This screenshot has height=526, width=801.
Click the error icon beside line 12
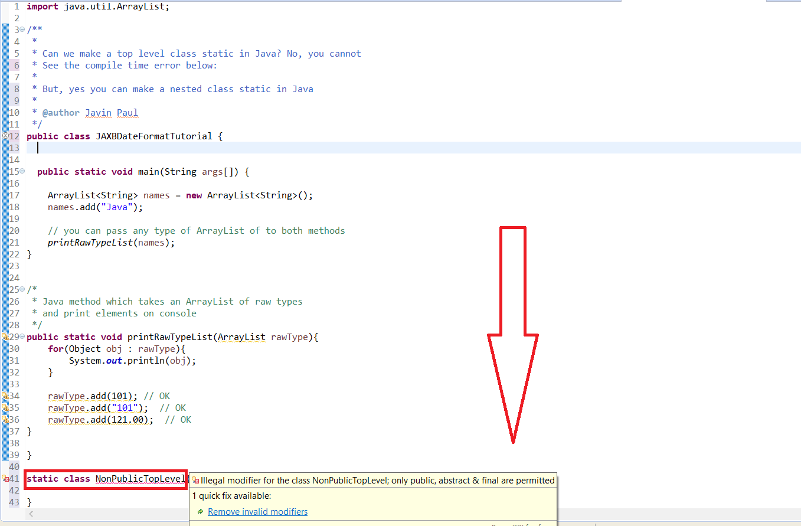[5, 136]
